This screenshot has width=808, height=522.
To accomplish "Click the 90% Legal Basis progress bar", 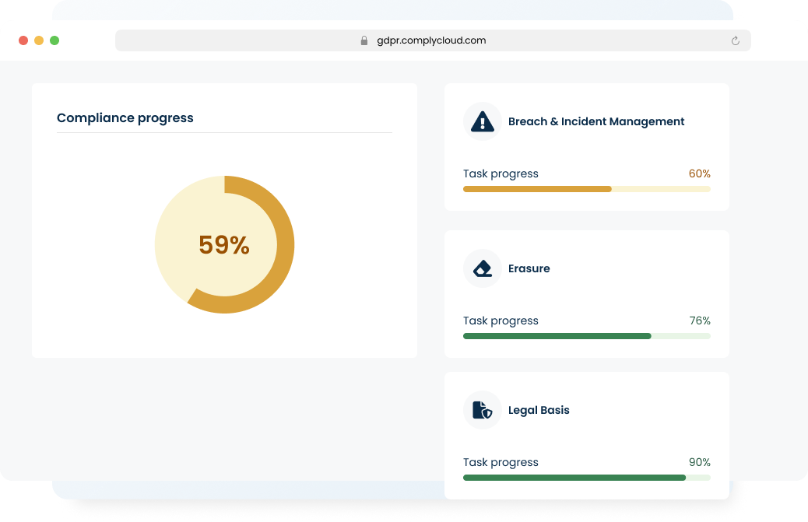I will [586, 478].
